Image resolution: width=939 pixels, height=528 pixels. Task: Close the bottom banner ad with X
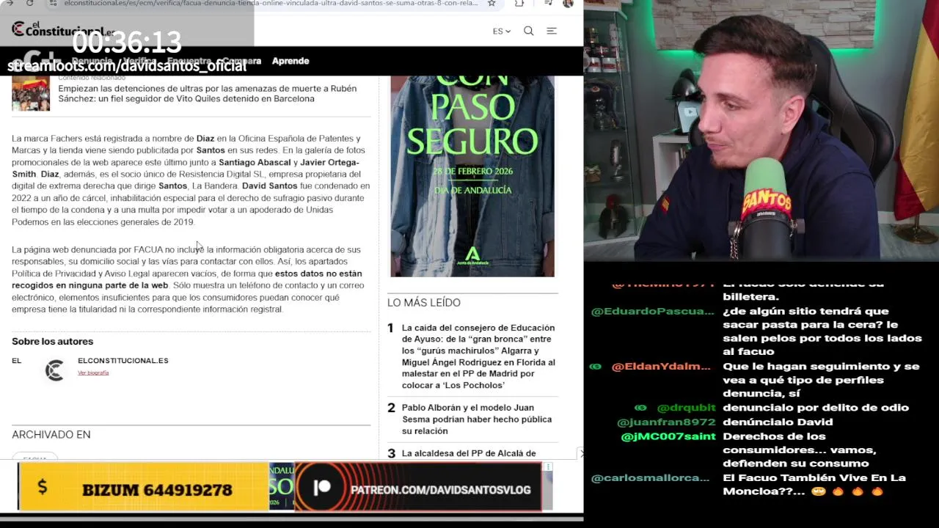[580, 453]
